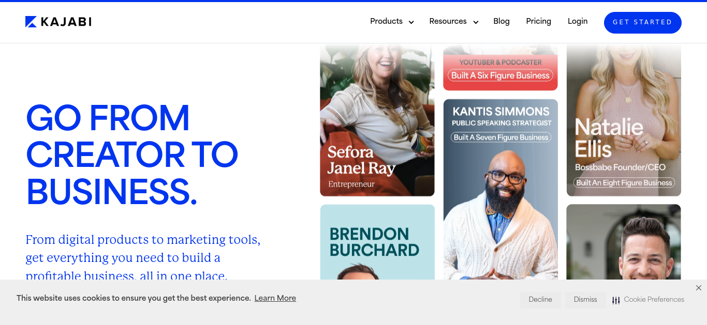Click the Bossbabe Founder/CEO text
Image resolution: width=707 pixels, height=325 pixels.
point(621,167)
